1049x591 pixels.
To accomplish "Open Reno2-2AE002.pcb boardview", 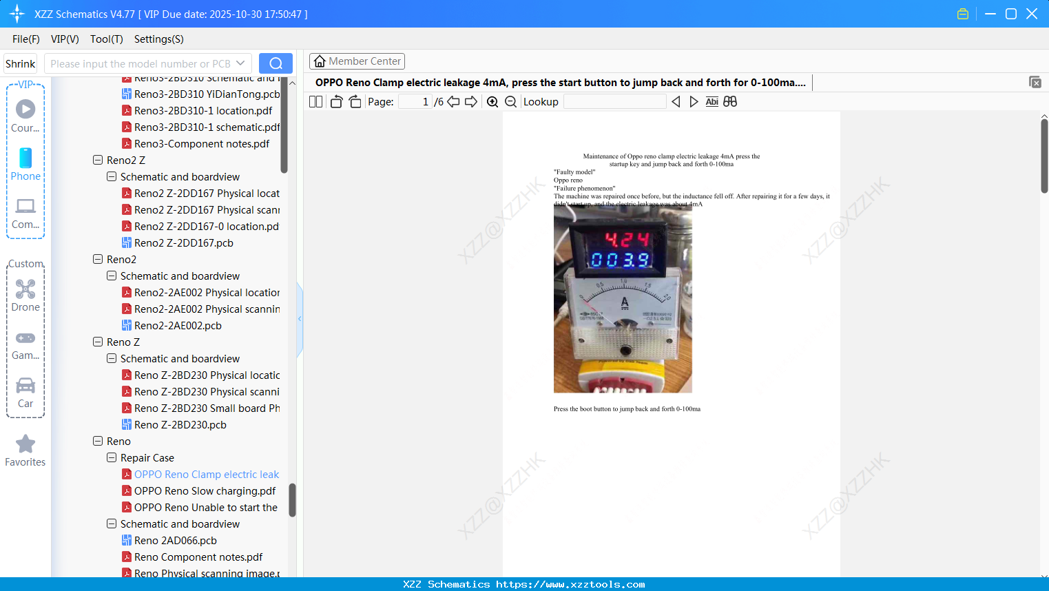I will coord(172,325).
